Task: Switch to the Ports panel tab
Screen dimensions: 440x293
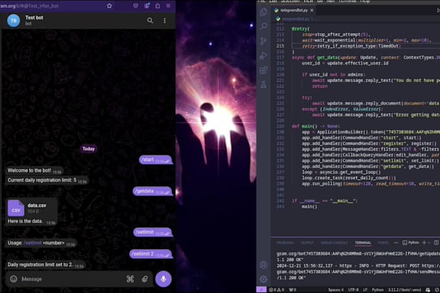Action: (383, 243)
